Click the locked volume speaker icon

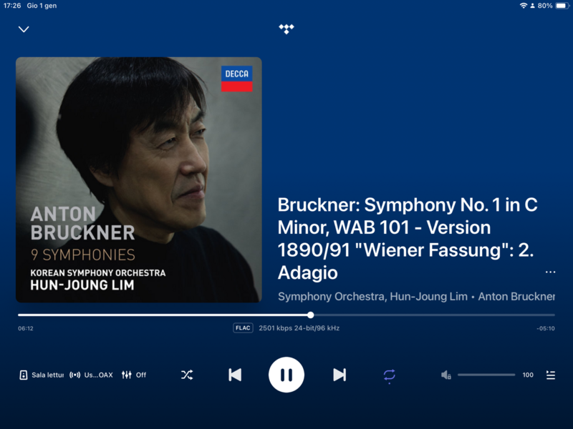[x=446, y=375]
